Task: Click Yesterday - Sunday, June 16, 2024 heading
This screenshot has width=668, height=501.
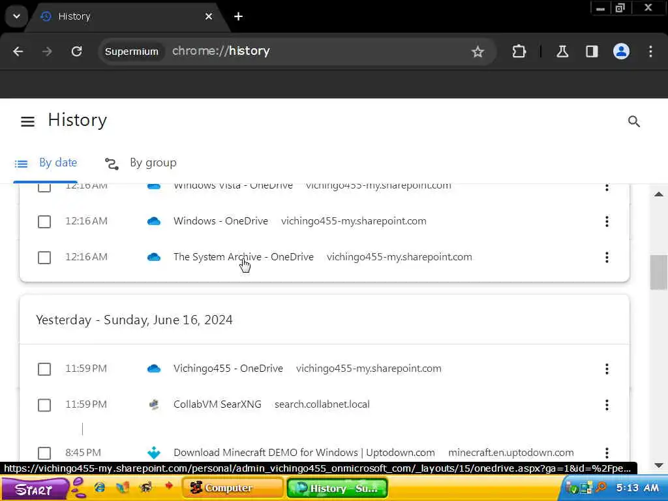Action: pyautogui.click(x=134, y=320)
